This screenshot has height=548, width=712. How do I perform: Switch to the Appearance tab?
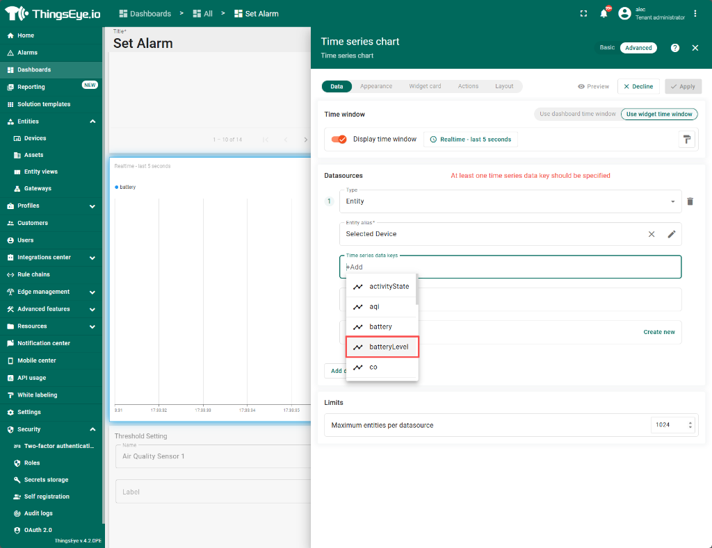[x=376, y=87]
